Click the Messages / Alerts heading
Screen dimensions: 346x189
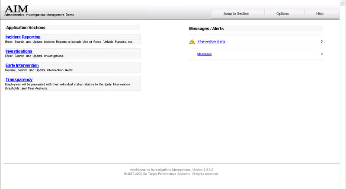206,29
